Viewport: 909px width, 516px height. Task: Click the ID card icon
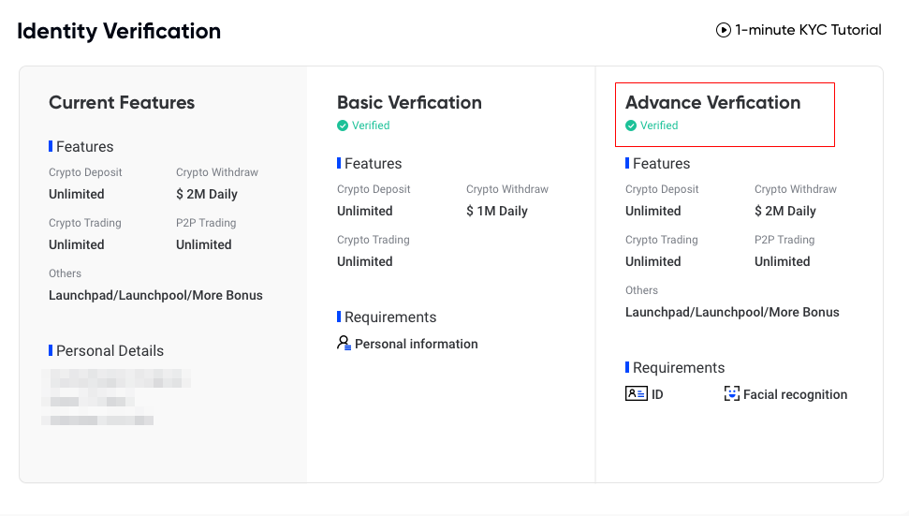636,394
